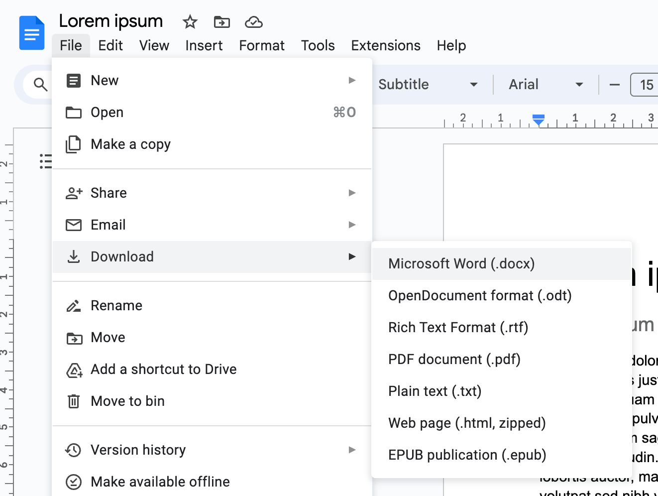Click the Move to bin trash icon
The image size is (658, 496).
click(74, 401)
